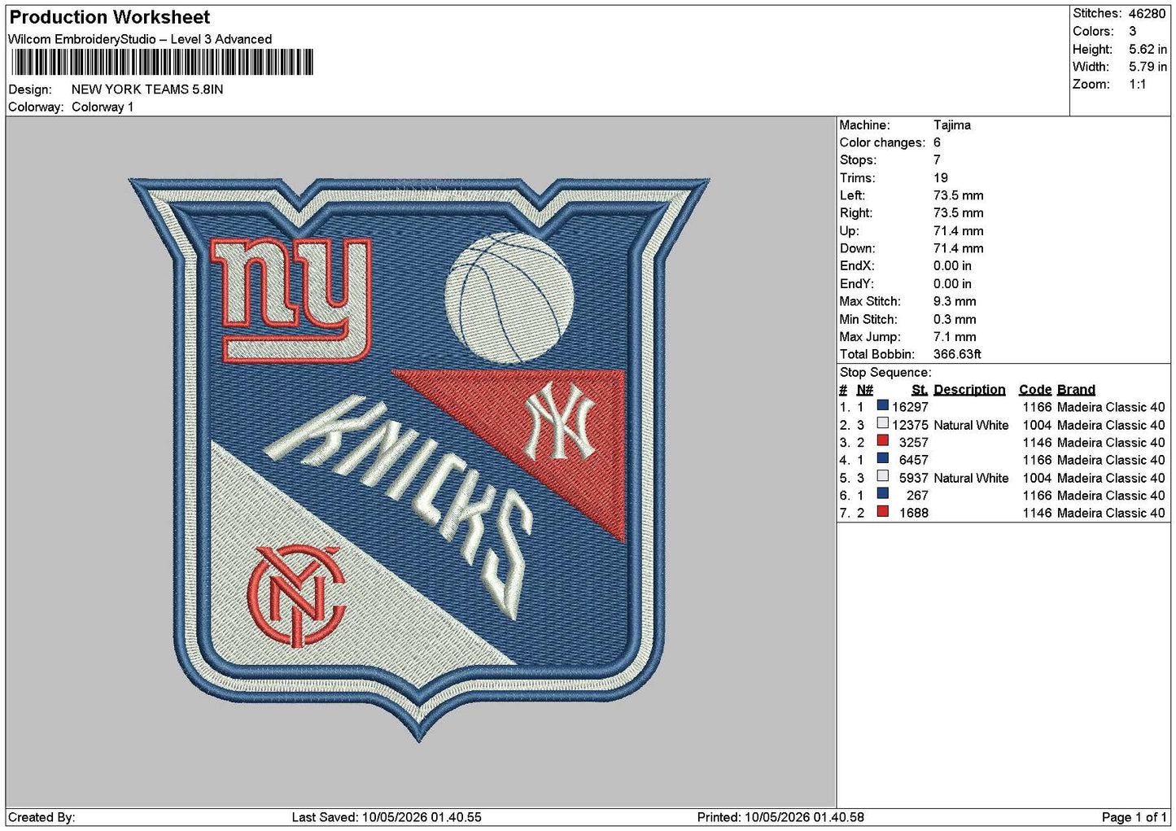Click the Machine value Tajima
The width and height of the screenshot is (1176, 831).
(x=952, y=125)
